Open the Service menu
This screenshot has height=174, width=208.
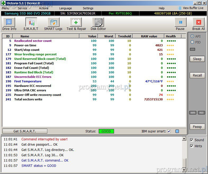click(22, 8)
